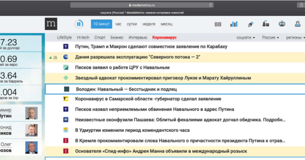Click the MediaMetrics 'm' logo
305x160 pixels.
[x=51, y=24]
